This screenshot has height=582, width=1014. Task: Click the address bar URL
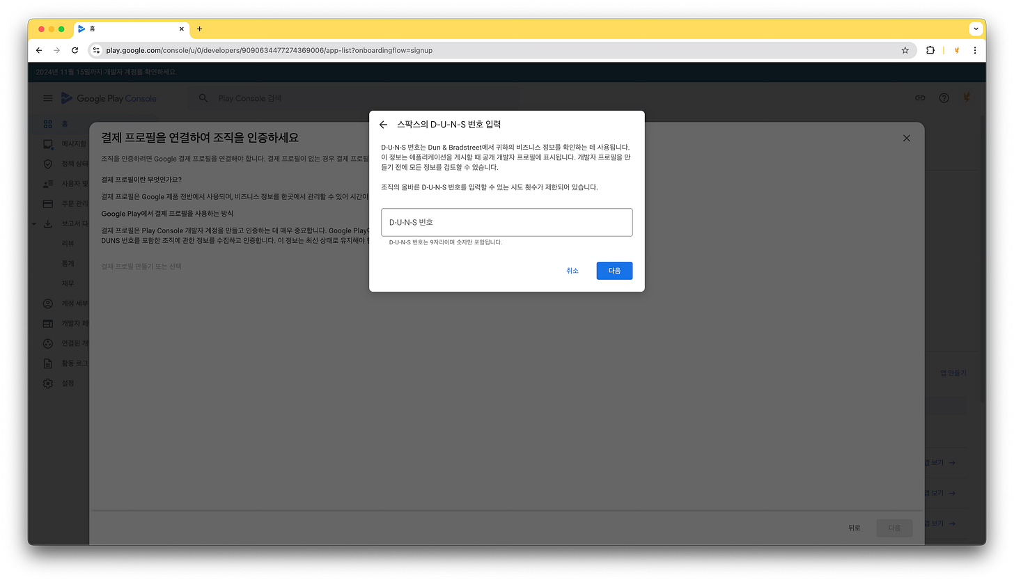270,50
